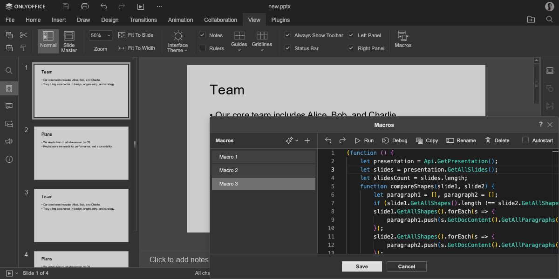Image resolution: width=559 pixels, height=279 pixels.
Task: Debug the selected macro
Action: pyautogui.click(x=395, y=140)
